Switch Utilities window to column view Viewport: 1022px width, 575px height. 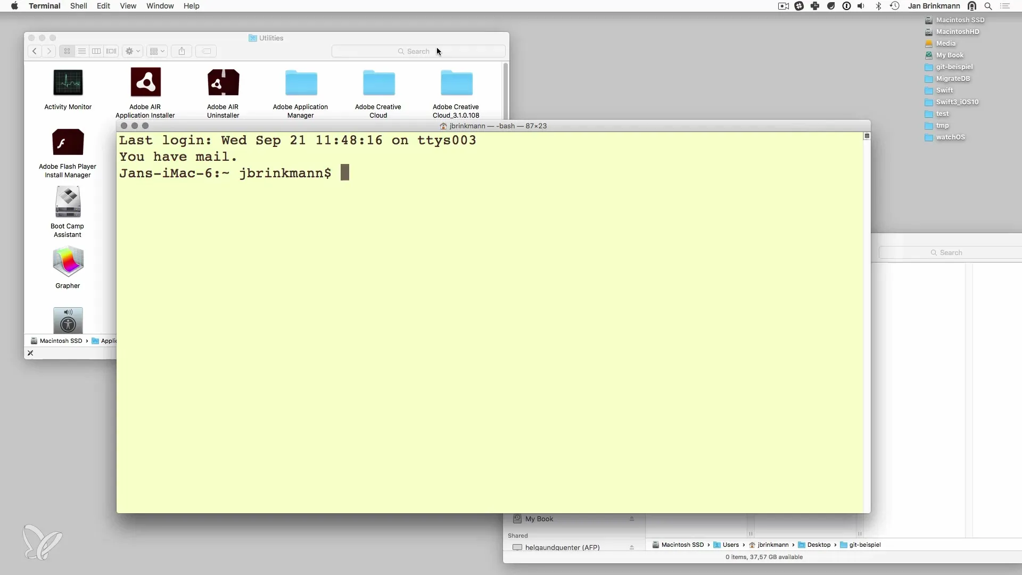pos(96,51)
